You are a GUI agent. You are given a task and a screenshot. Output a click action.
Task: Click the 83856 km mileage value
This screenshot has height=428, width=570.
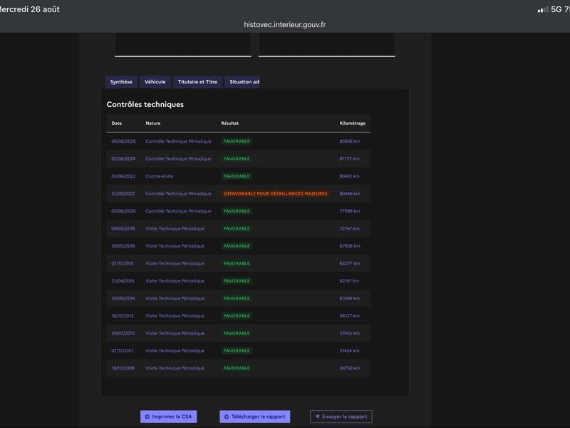coord(350,141)
